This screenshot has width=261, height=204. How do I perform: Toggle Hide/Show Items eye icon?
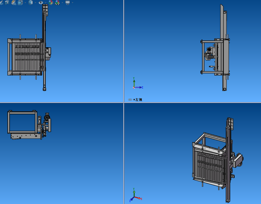(41, 3)
